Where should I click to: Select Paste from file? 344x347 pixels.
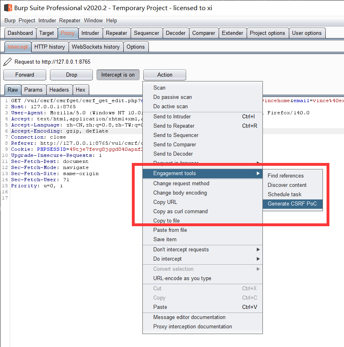point(202,230)
